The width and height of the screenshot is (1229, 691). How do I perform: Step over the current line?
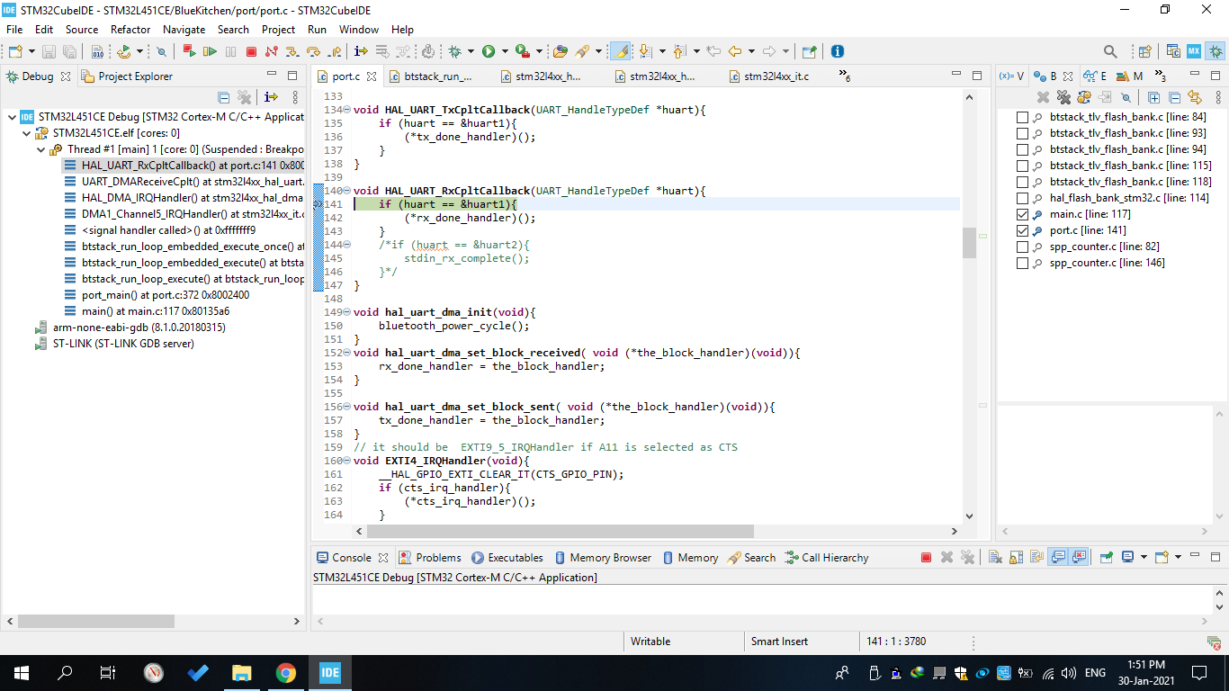[x=312, y=50]
